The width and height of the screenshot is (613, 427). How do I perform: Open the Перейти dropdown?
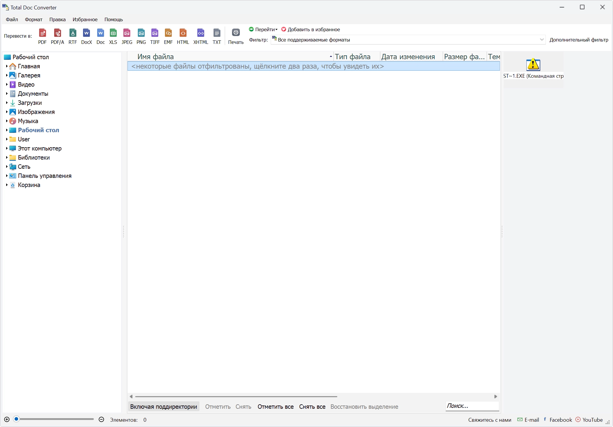(x=263, y=29)
